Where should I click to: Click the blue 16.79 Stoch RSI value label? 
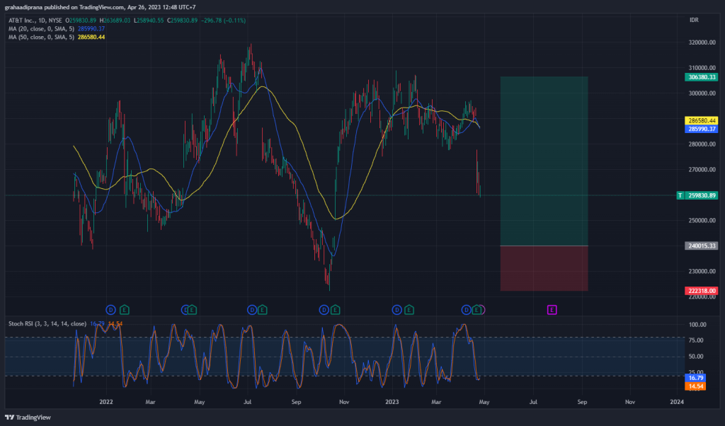(695, 378)
